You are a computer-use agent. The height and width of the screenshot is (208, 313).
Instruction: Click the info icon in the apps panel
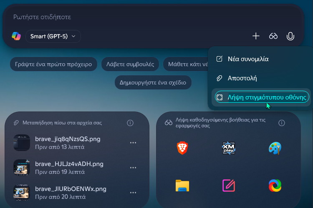click(x=282, y=123)
